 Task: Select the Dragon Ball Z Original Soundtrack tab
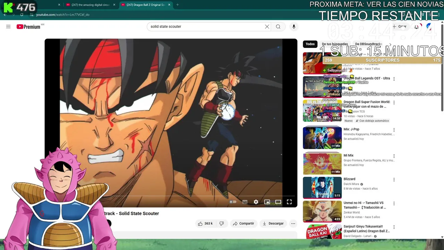click(145, 5)
